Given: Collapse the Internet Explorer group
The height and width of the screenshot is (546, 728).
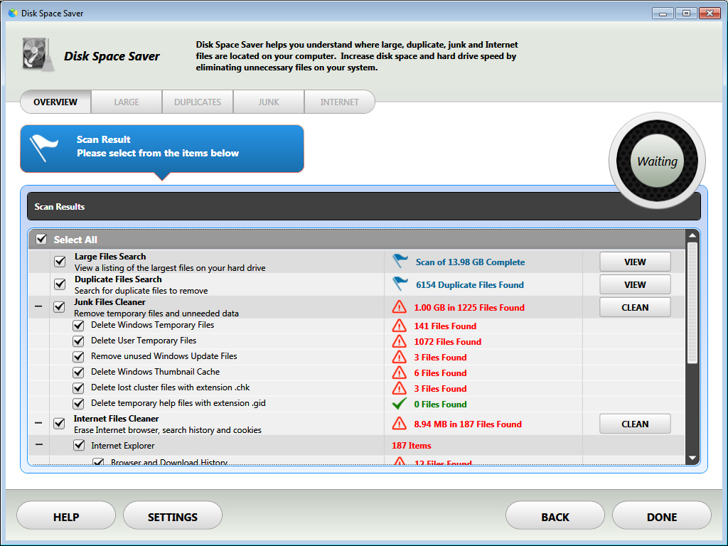Looking at the screenshot, I should tap(38, 445).
